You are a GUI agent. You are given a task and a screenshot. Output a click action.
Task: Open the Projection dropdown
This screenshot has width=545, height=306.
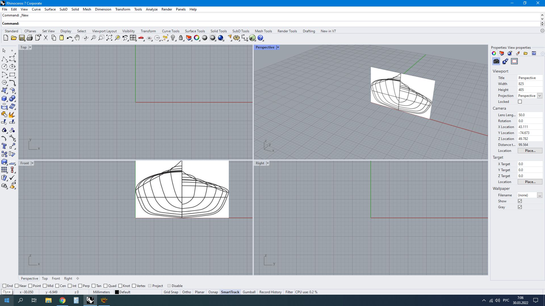click(x=539, y=96)
